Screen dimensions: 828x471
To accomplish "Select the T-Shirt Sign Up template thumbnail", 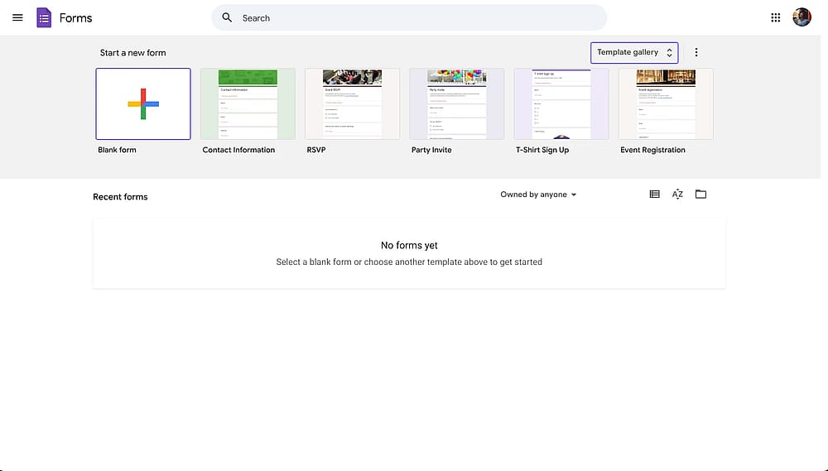I will point(561,104).
